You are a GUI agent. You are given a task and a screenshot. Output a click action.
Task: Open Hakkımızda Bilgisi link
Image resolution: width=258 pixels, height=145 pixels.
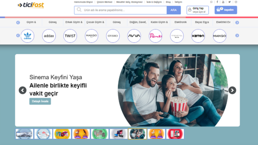tap(83, 2)
